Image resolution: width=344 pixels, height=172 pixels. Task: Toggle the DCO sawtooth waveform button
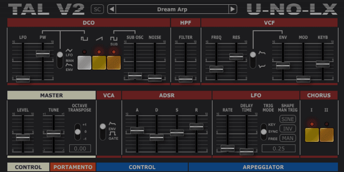(99, 63)
